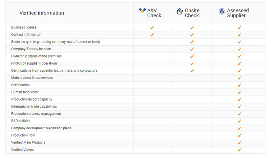This screenshot has width=271, height=158.
Task: Click Assessed Supplier checkmark for Verified Videos
Action: [239, 150]
